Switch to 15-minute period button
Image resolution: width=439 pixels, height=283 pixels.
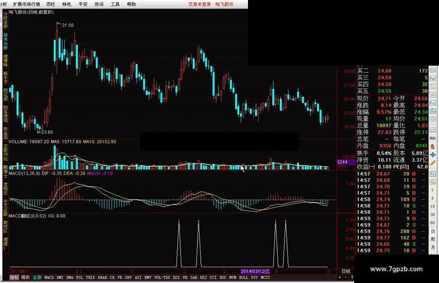(x=433, y=206)
